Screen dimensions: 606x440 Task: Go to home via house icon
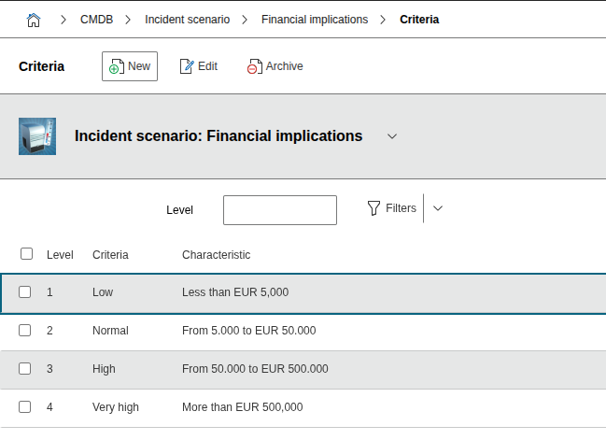coord(34,20)
